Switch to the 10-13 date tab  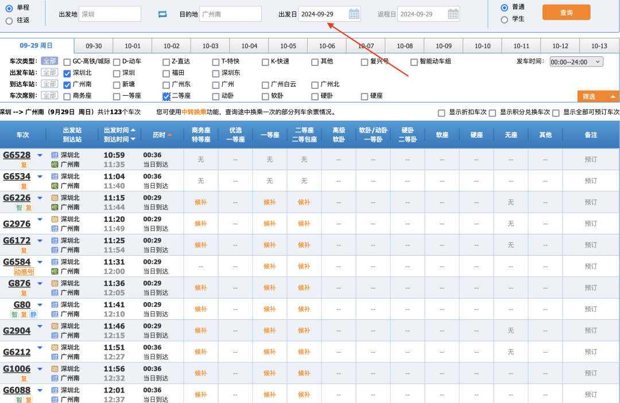(x=599, y=46)
